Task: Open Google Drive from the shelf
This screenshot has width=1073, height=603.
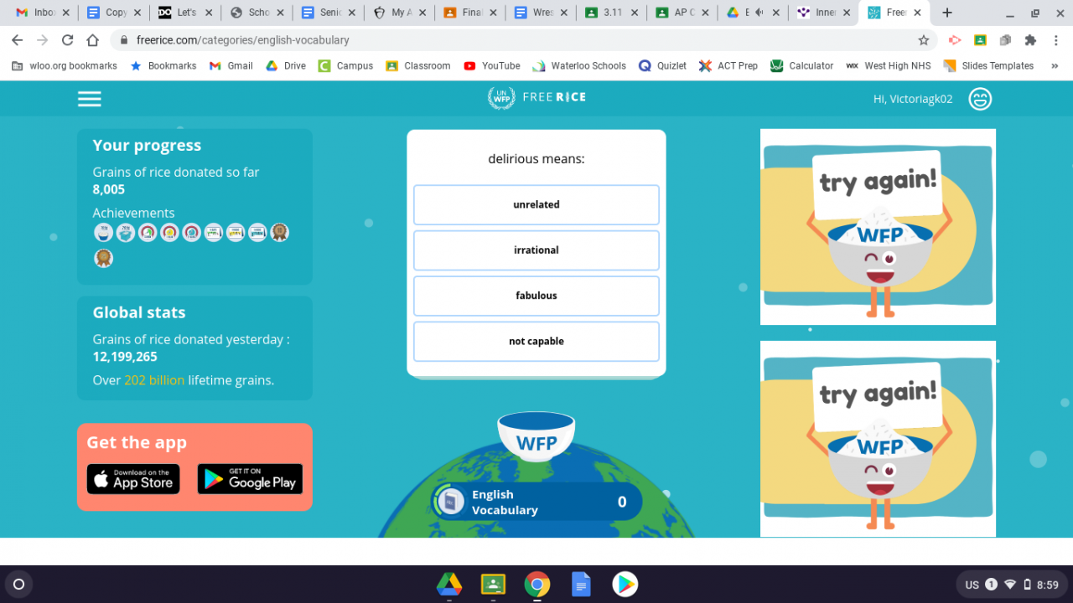Action: coord(449,584)
